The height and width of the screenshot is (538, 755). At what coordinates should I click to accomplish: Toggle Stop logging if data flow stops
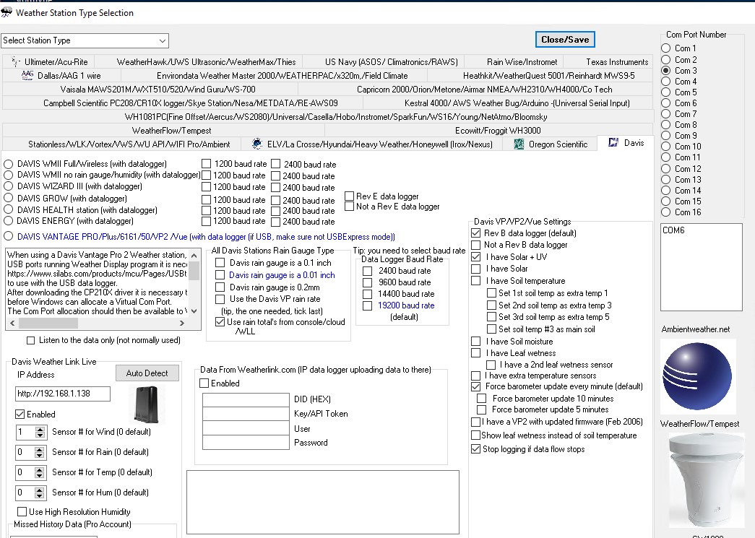pyautogui.click(x=475, y=449)
